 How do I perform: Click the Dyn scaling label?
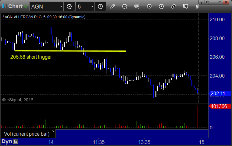coord(7,141)
